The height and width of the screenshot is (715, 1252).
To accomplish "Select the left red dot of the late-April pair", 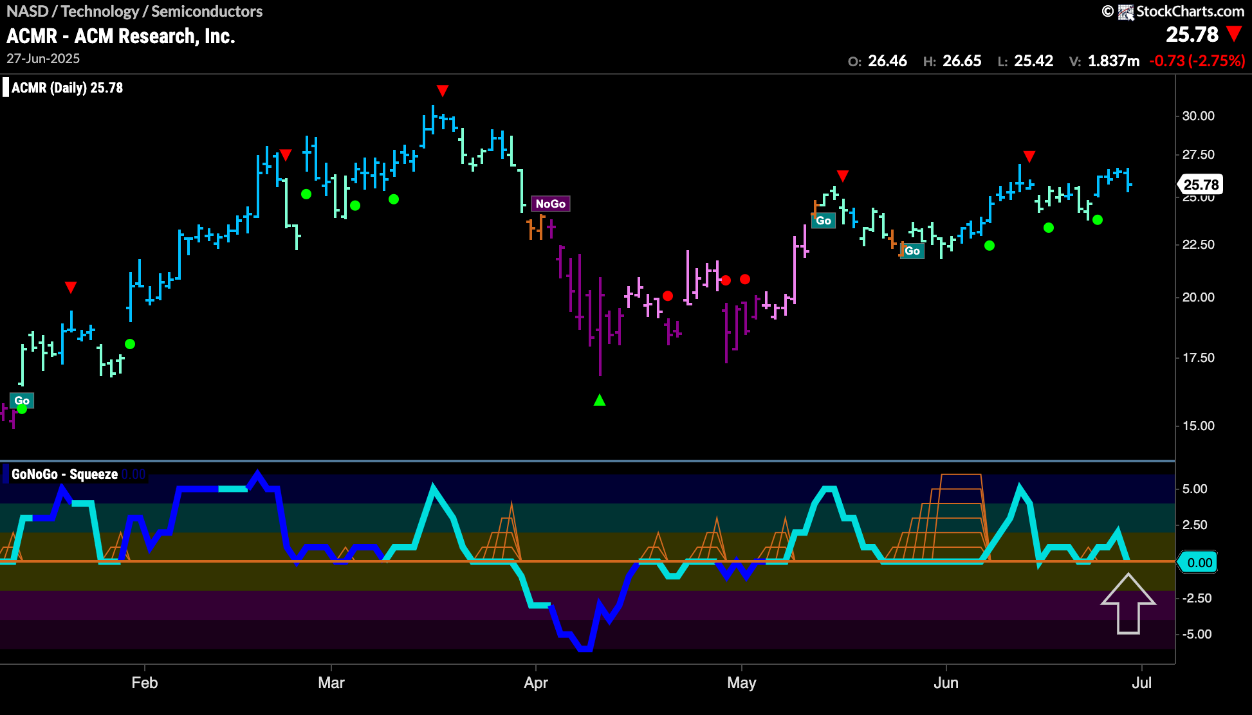I will coord(726,280).
